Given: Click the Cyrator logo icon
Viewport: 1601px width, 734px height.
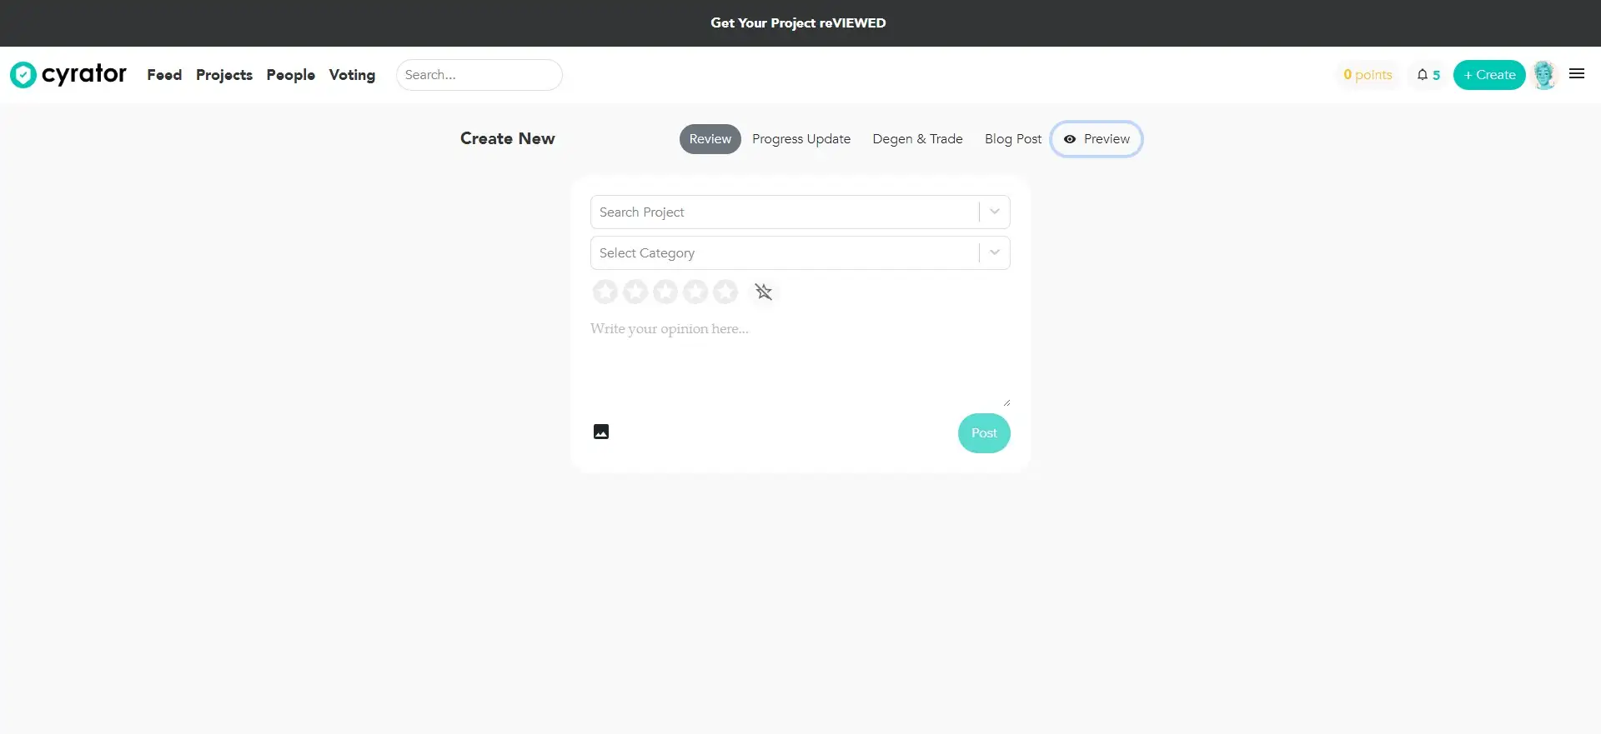Looking at the screenshot, I should (x=23, y=75).
